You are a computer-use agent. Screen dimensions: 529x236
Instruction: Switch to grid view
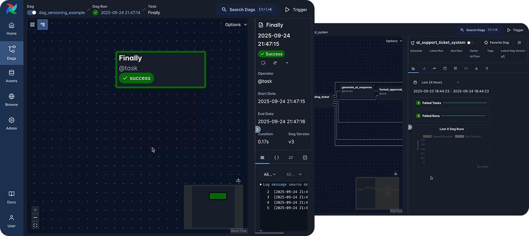click(x=33, y=25)
